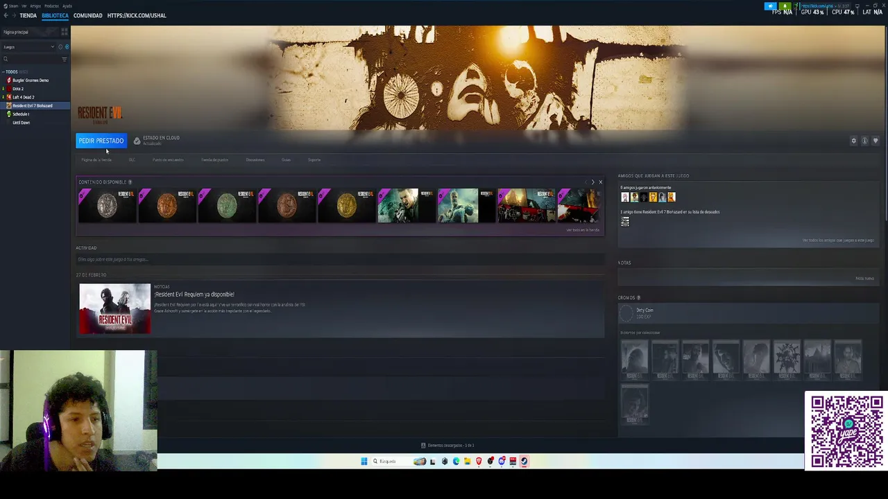Open the TIENDA section
Viewport: 888px width, 499px height.
click(28, 15)
